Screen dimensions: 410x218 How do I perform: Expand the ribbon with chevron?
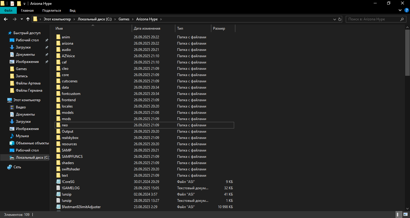[x=400, y=10]
